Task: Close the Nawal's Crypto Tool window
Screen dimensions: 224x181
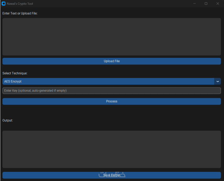Action: click(x=217, y=4)
